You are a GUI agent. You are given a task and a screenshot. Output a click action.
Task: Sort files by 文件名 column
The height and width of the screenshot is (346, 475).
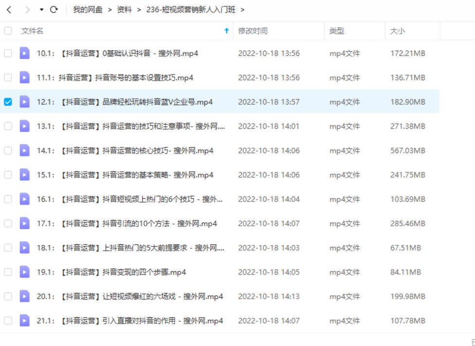coord(33,31)
